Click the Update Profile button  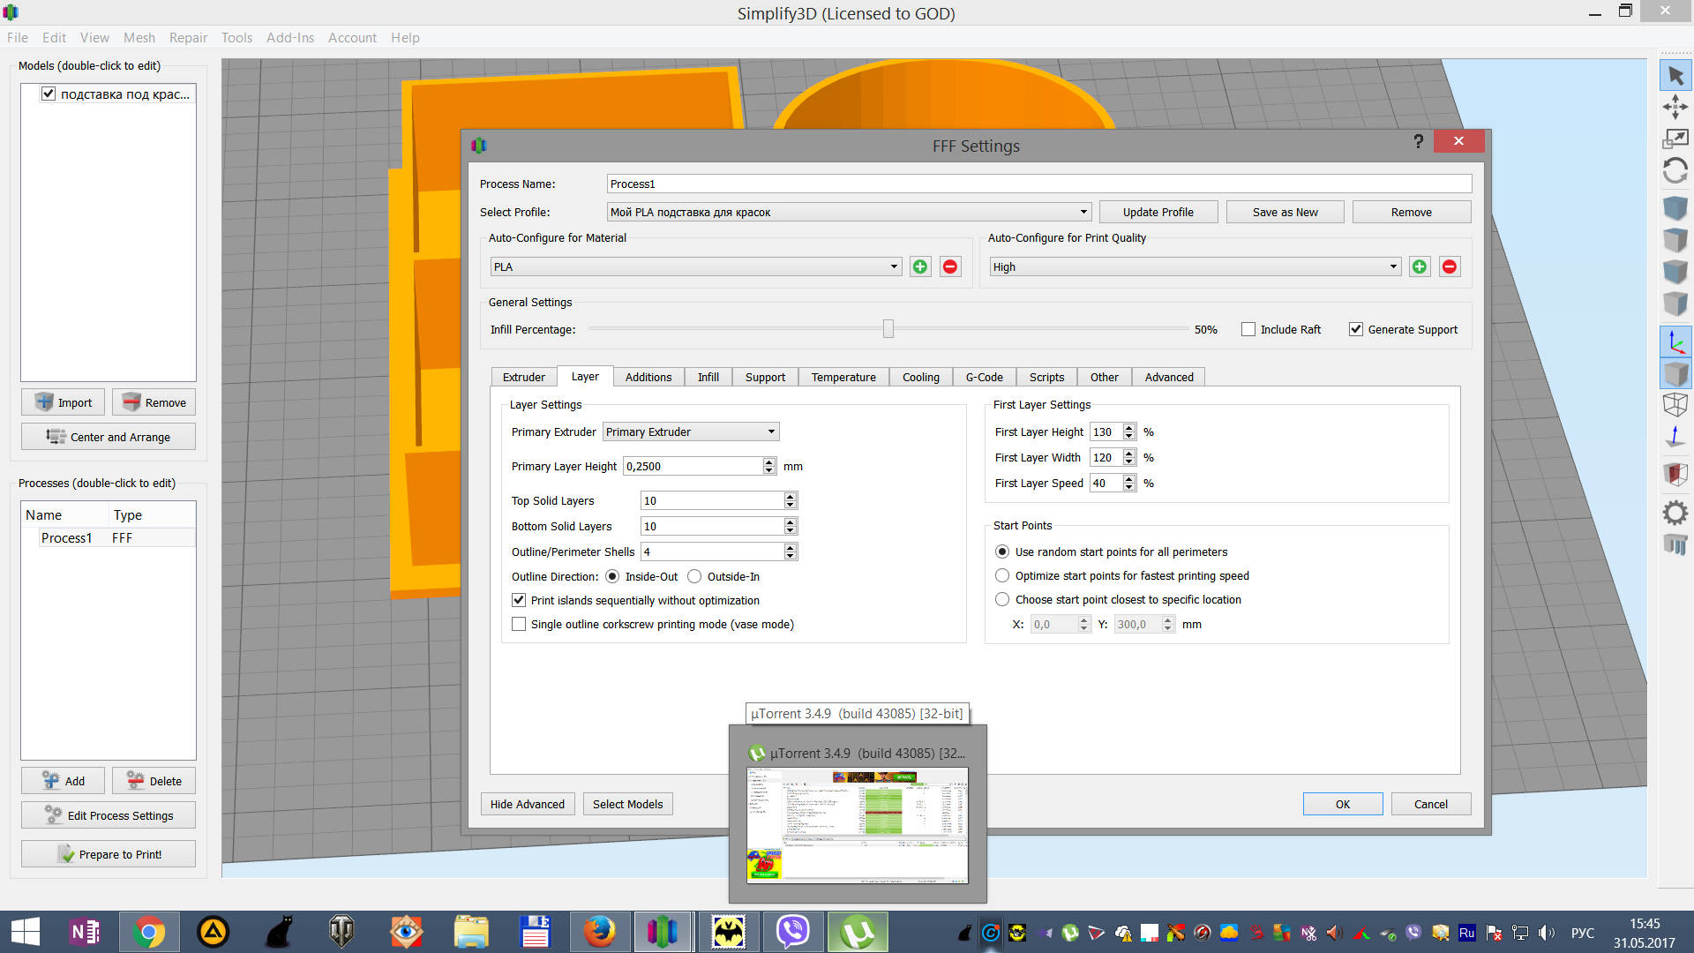tap(1158, 212)
